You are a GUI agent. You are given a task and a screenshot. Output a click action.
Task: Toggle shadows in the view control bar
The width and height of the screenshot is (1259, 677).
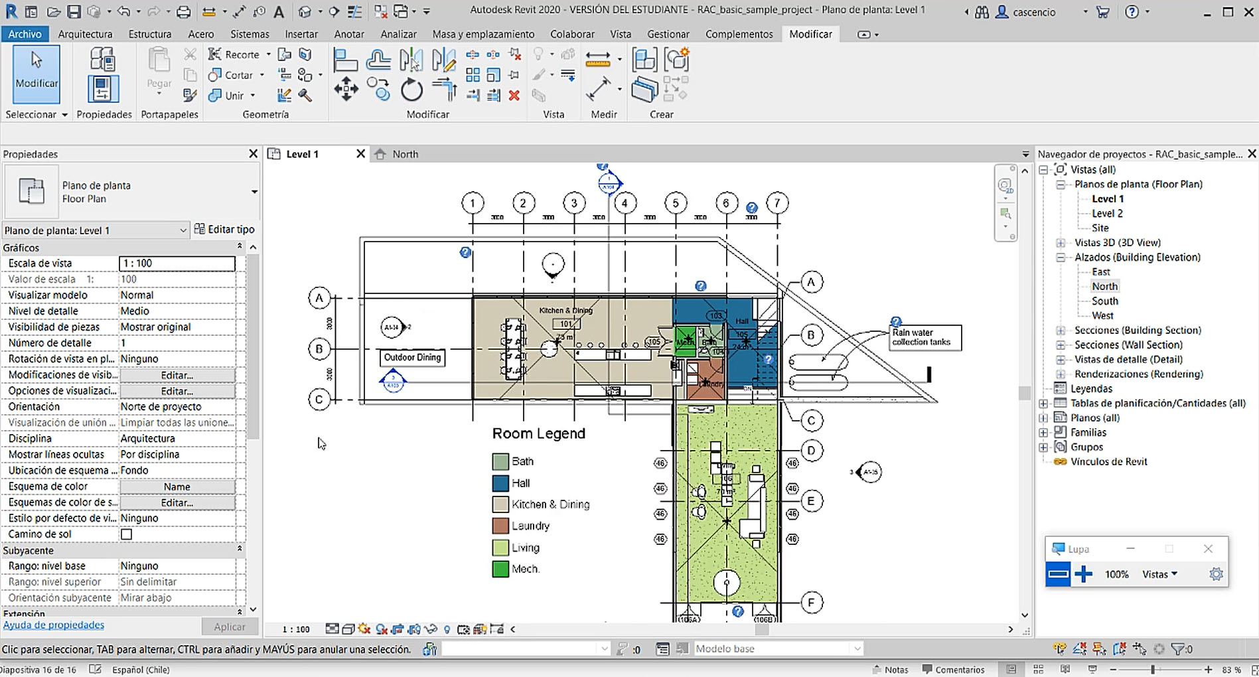[x=381, y=629]
